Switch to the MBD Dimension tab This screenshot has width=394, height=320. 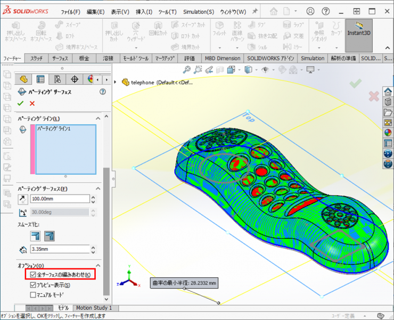221,58
